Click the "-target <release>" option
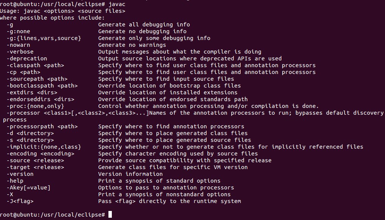Image resolution: width=385 pixels, height=220 pixels. (x=35, y=167)
